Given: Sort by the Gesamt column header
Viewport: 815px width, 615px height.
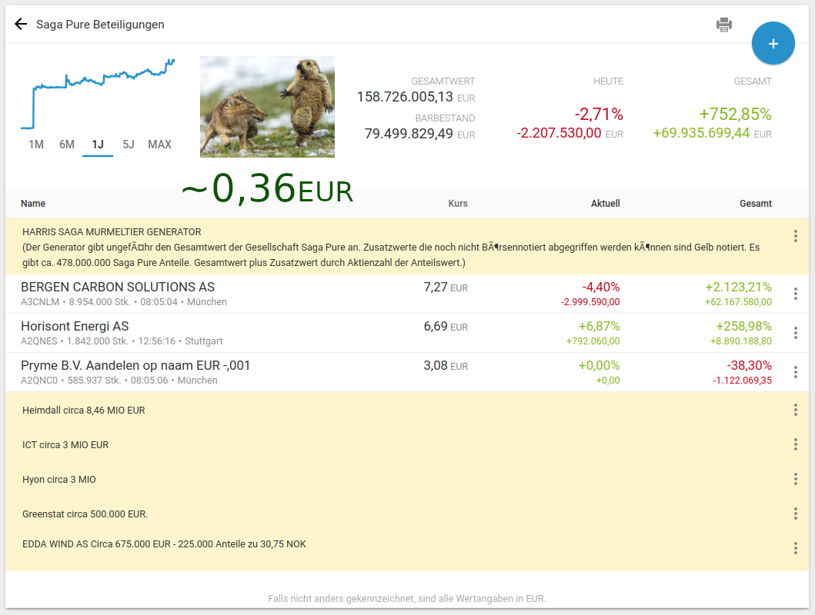Looking at the screenshot, I should click(x=755, y=204).
